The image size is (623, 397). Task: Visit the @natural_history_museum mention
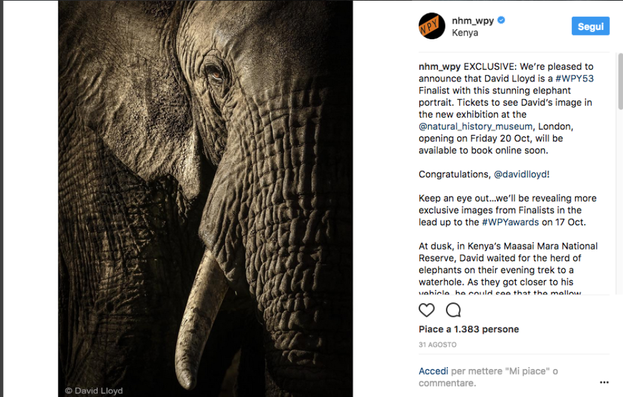click(x=477, y=126)
